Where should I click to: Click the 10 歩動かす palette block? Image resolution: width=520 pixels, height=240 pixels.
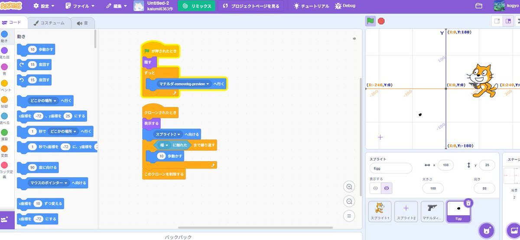point(36,50)
